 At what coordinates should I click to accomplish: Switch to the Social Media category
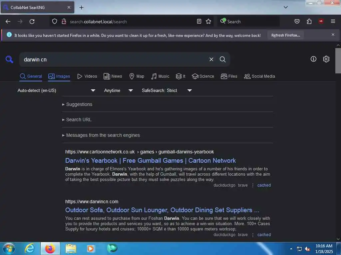259,76
